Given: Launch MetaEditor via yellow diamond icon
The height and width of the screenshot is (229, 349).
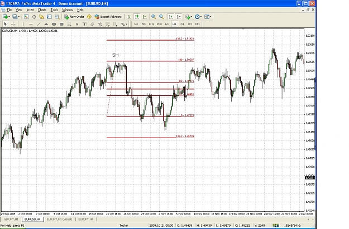Looking at the screenshot, I should coord(89,17).
